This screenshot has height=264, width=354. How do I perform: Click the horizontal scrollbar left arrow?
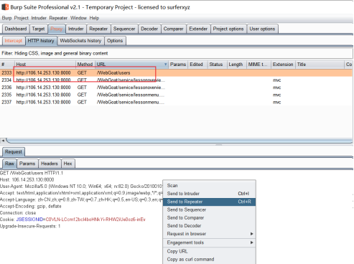click(3, 141)
